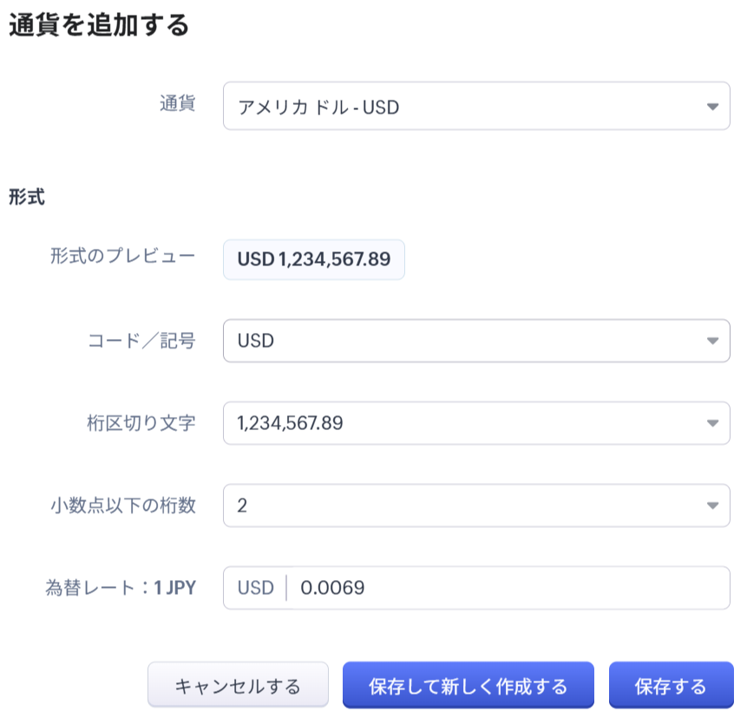The height and width of the screenshot is (724, 747).
Task: Click the 保存する button
Action: [x=671, y=687]
